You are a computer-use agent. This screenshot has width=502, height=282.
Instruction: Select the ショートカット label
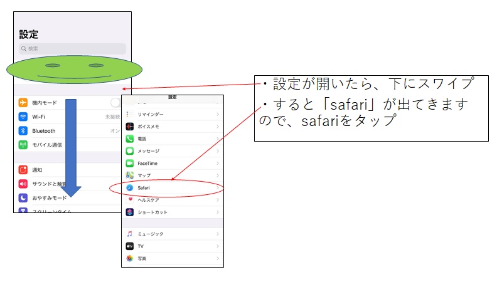152,212
